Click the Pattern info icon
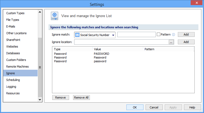Screen dimensions: 204x113 click(x=173, y=34)
